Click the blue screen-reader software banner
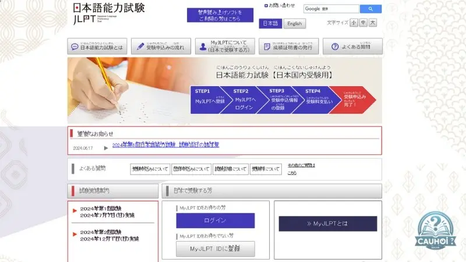This screenshot has height=262, width=466. click(x=220, y=15)
